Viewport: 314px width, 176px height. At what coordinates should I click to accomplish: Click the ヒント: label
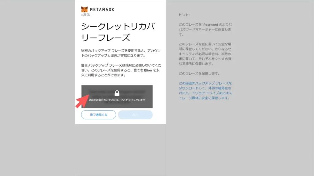pos(184,15)
